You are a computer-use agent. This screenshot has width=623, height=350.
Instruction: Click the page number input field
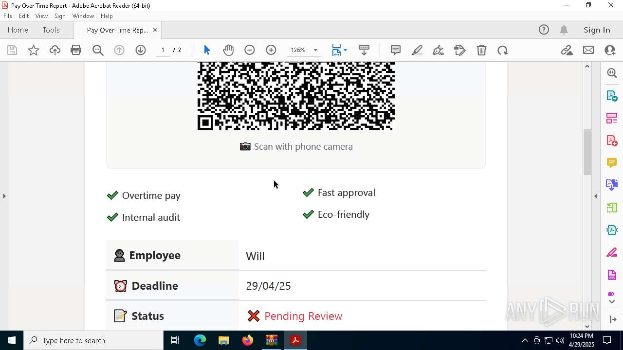163,50
